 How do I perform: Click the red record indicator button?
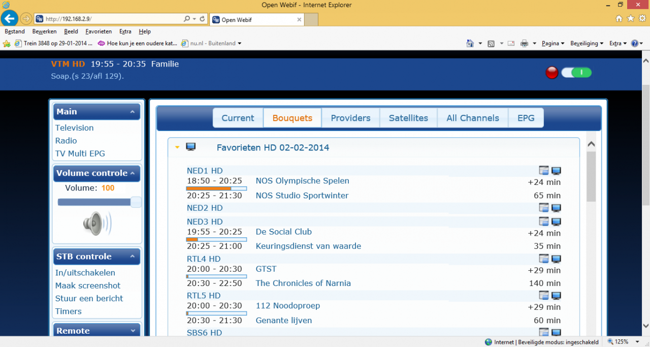pos(552,73)
